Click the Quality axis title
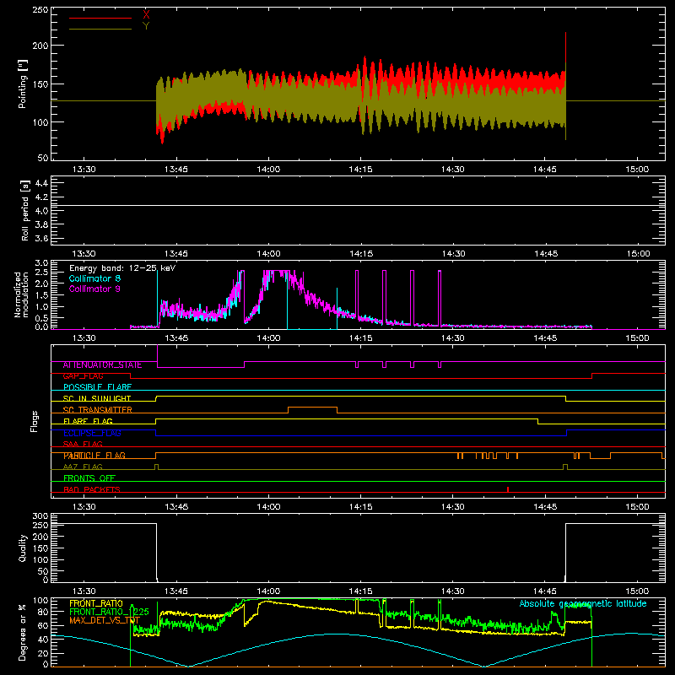The width and height of the screenshot is (675, 675). pos(23,548)
